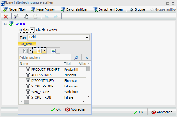
Task: Click the copy icon in toolbar
Action: point(26,16)
